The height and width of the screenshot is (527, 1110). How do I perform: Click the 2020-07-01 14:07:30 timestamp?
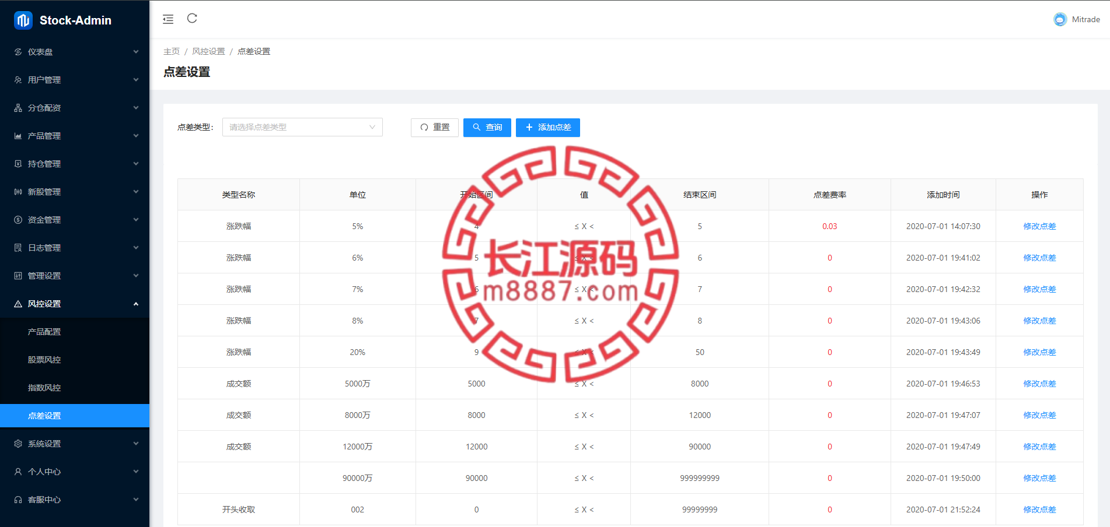943,226
